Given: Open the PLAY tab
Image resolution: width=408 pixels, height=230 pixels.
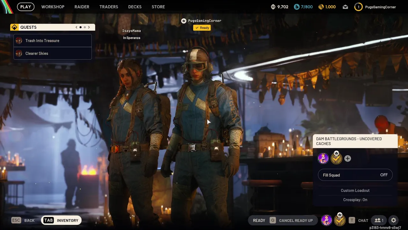Looking at the screenshot, I should (26, 7).
